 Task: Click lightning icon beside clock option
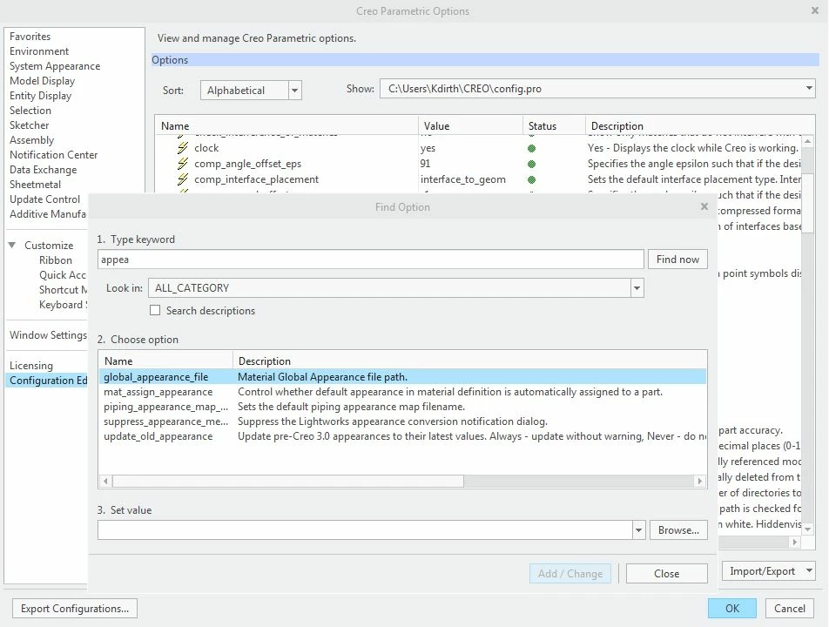tap(183, 148)
